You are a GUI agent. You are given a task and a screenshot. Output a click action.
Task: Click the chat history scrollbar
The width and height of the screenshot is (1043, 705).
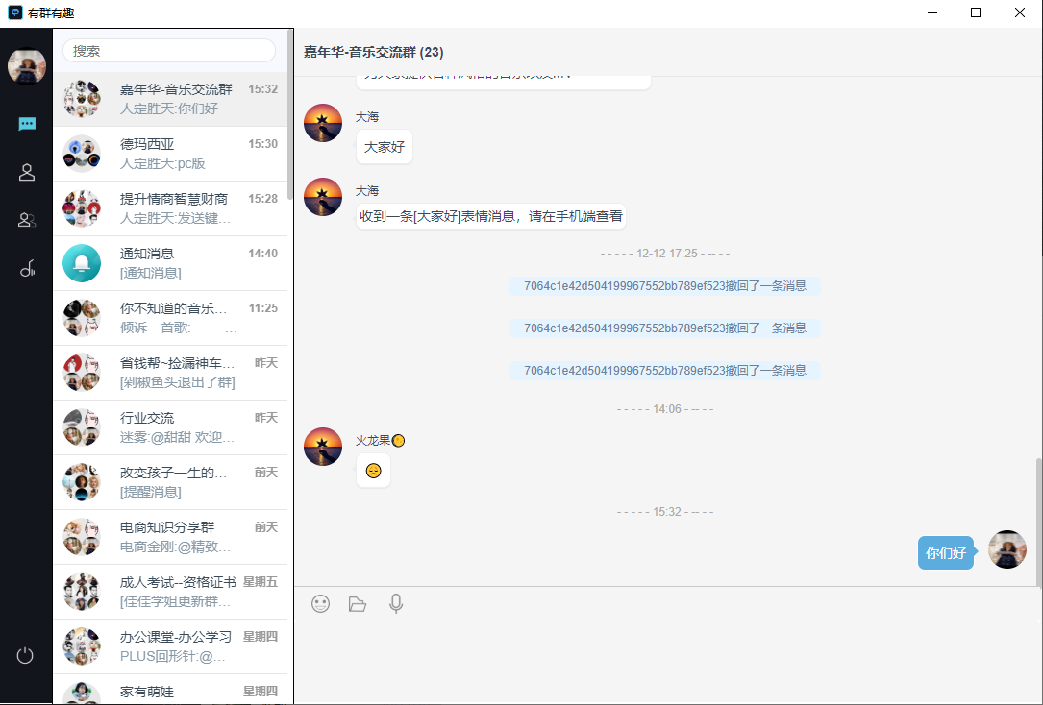[x=1039, y=522]
